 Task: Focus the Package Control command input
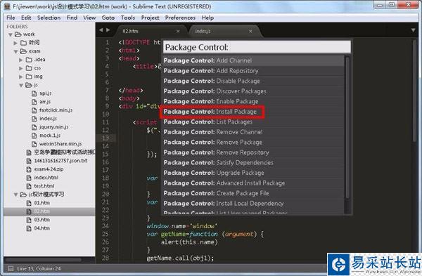257,47
